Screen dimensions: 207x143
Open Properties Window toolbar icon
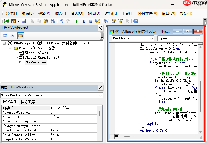tap(113, 21)
